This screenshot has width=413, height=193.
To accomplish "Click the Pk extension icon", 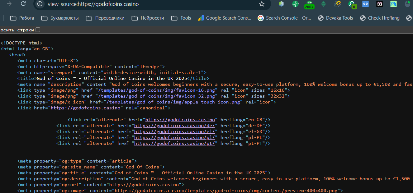I will point(393,4).
